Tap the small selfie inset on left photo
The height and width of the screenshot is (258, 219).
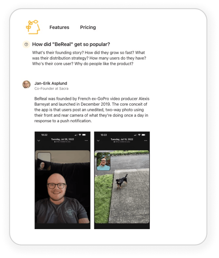click(x=44, y=162)
